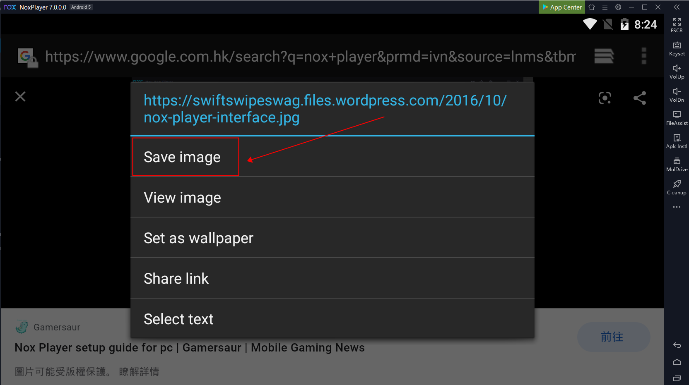Open fullscreen with FSCR icon
The height and width of the screenshot is (385, 689).
[x=677, y=25]
